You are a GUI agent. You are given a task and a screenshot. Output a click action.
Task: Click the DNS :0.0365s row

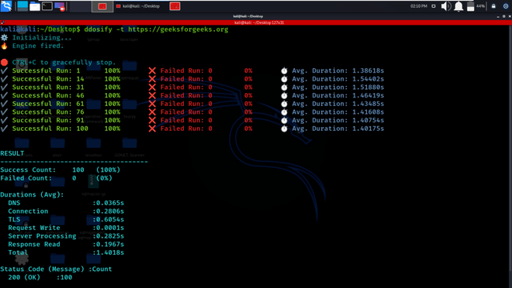coord(66,203)
